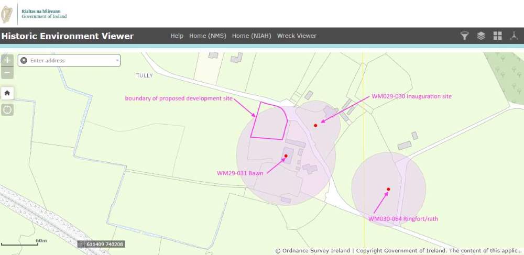Select the Inauguration site red marker dot
This screenshot has width=524, height=255.
pyautogui.click(x=315, y=125)
